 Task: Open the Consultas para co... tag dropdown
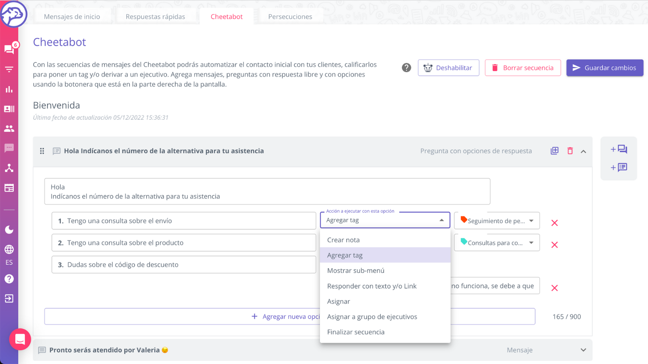[x=497, y=243]
